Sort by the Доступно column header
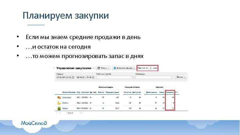 pos(136,92)
